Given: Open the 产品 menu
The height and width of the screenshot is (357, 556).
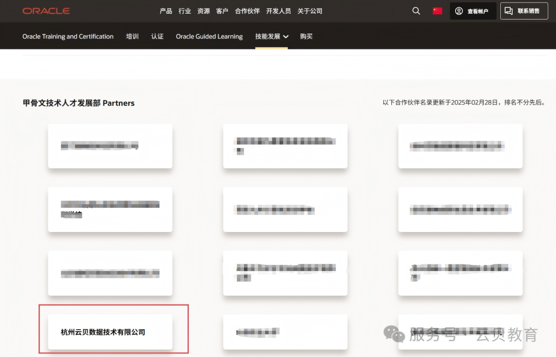Looking at the screenshot, I should point(166,11).
